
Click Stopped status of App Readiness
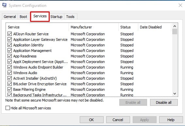tap(127, 56)
